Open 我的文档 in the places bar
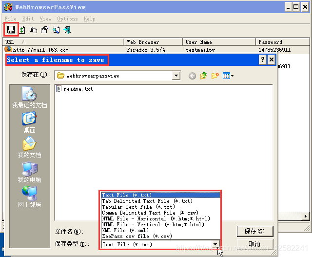 pyautogui.click(x=29, y=147)
